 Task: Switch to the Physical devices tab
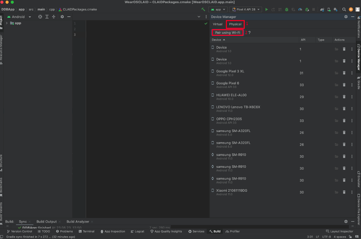tap(235, 24)
